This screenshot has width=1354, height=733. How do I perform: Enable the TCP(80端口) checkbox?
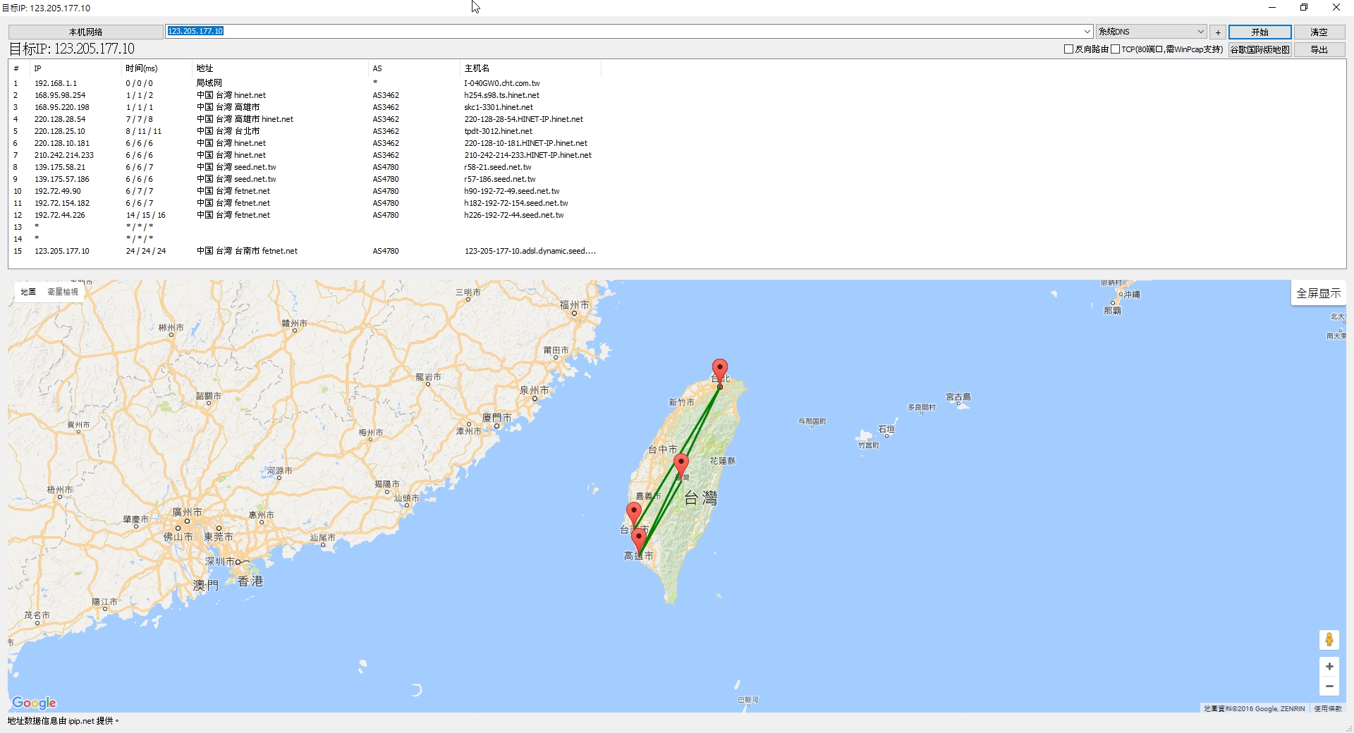click(x=1115, y=49)
